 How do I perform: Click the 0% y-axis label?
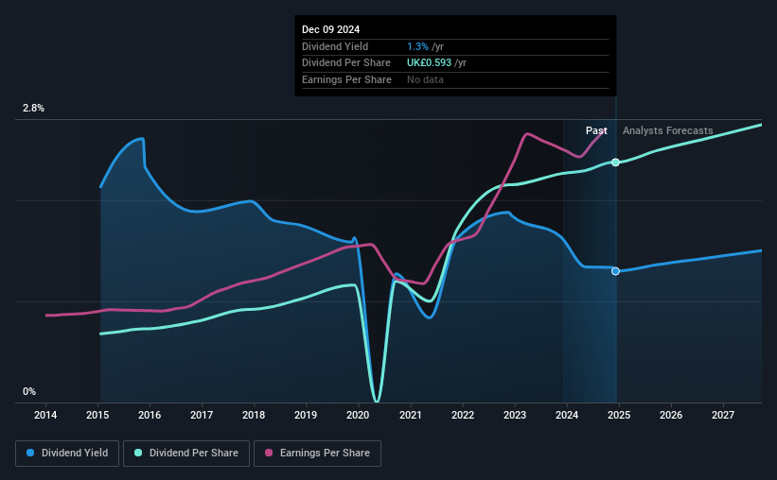(29, 391)
